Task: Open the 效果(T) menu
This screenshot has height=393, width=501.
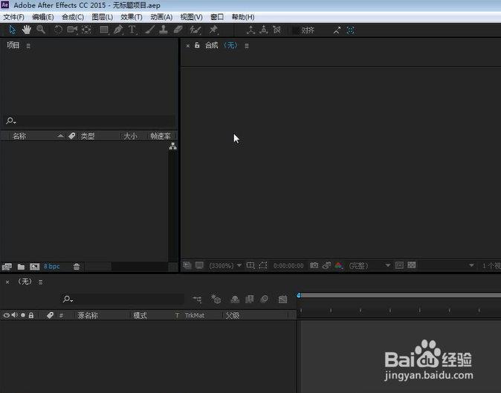Action: click(132, 17)
